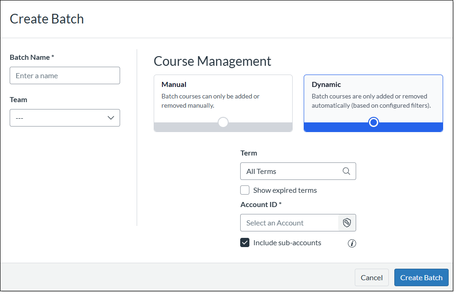This screenshot has width=456, height=294.
Task: Submit the form with Create Batch
Action: point(421,277)
